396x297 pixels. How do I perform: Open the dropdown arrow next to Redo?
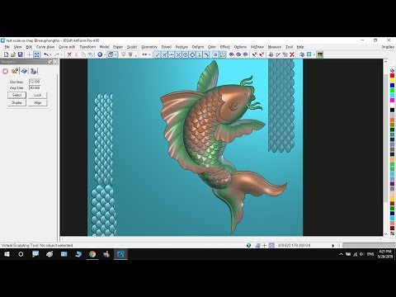click(62, 55)
